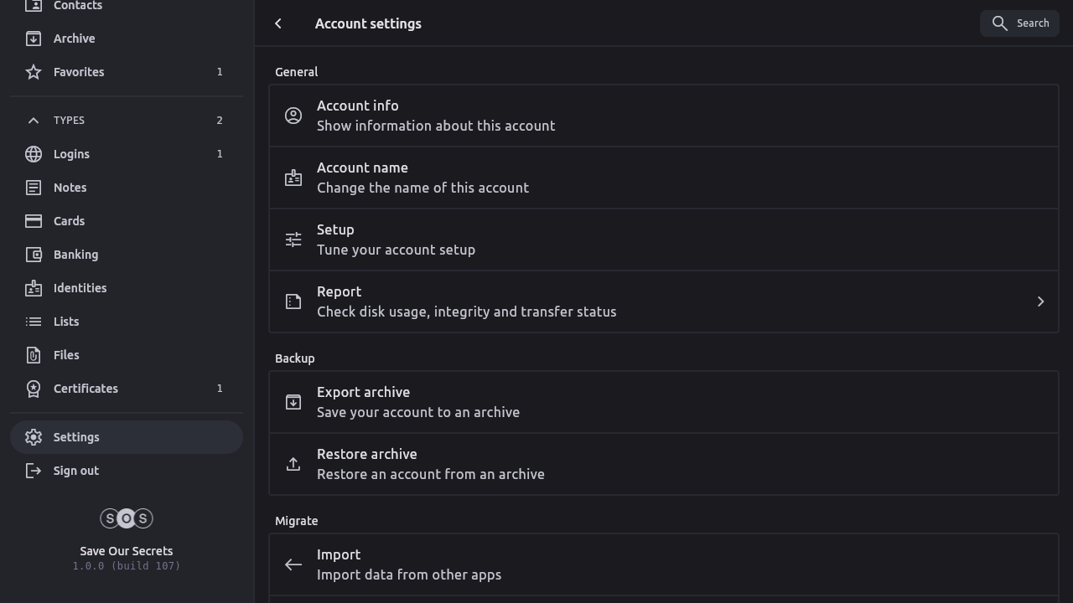Click the back arrow in the header
Viewport: 1073px width, 603px height.
pos(278,23)
